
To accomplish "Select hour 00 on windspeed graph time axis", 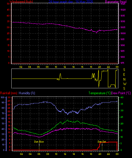I will pyautogui.click(x=117, y=67).
